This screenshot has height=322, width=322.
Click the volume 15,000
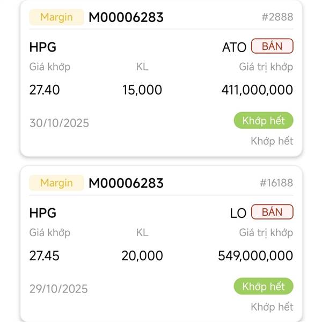[142, 90]
